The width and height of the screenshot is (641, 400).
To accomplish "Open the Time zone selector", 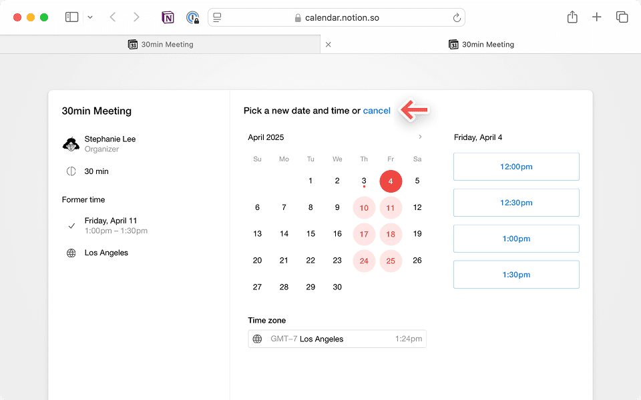I will point(337,339).
